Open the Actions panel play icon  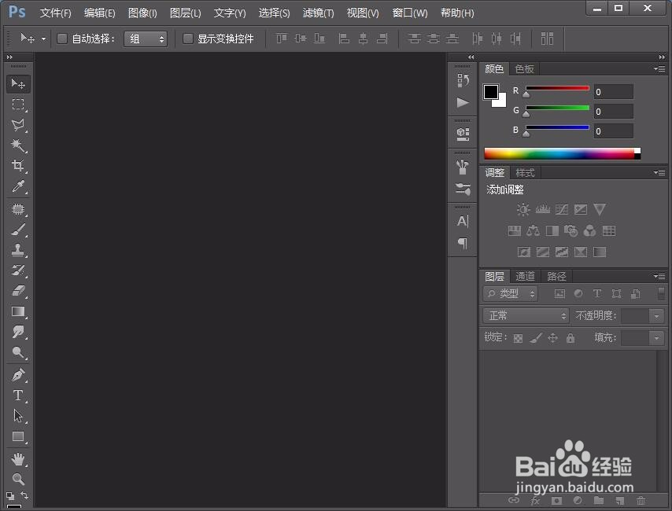(x=463, y=103)
